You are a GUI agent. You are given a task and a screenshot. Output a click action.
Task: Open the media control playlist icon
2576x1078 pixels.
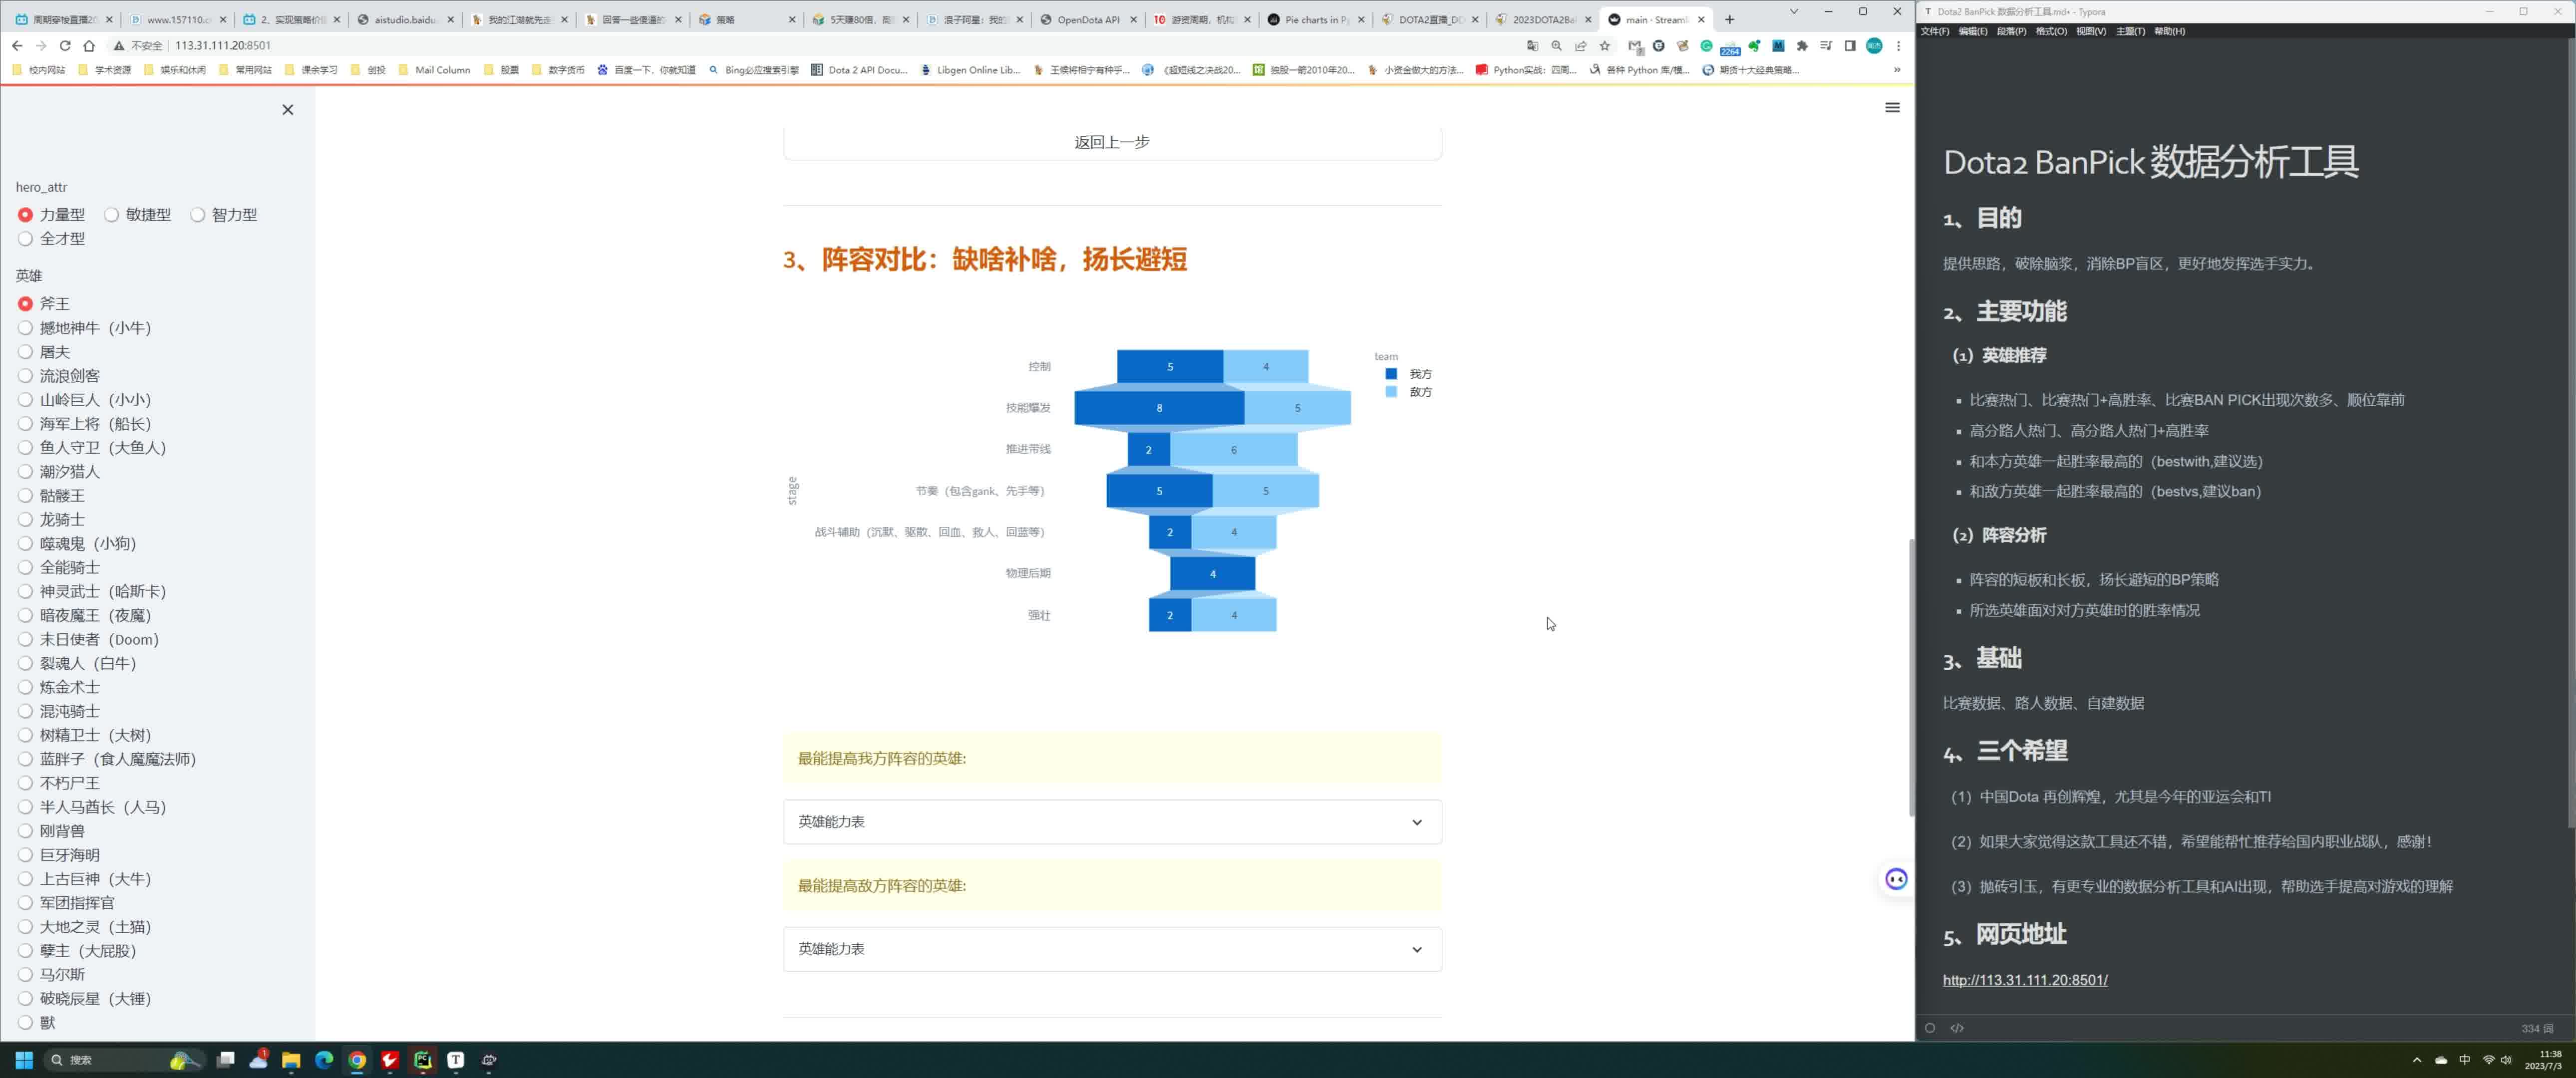(1826, 45)
